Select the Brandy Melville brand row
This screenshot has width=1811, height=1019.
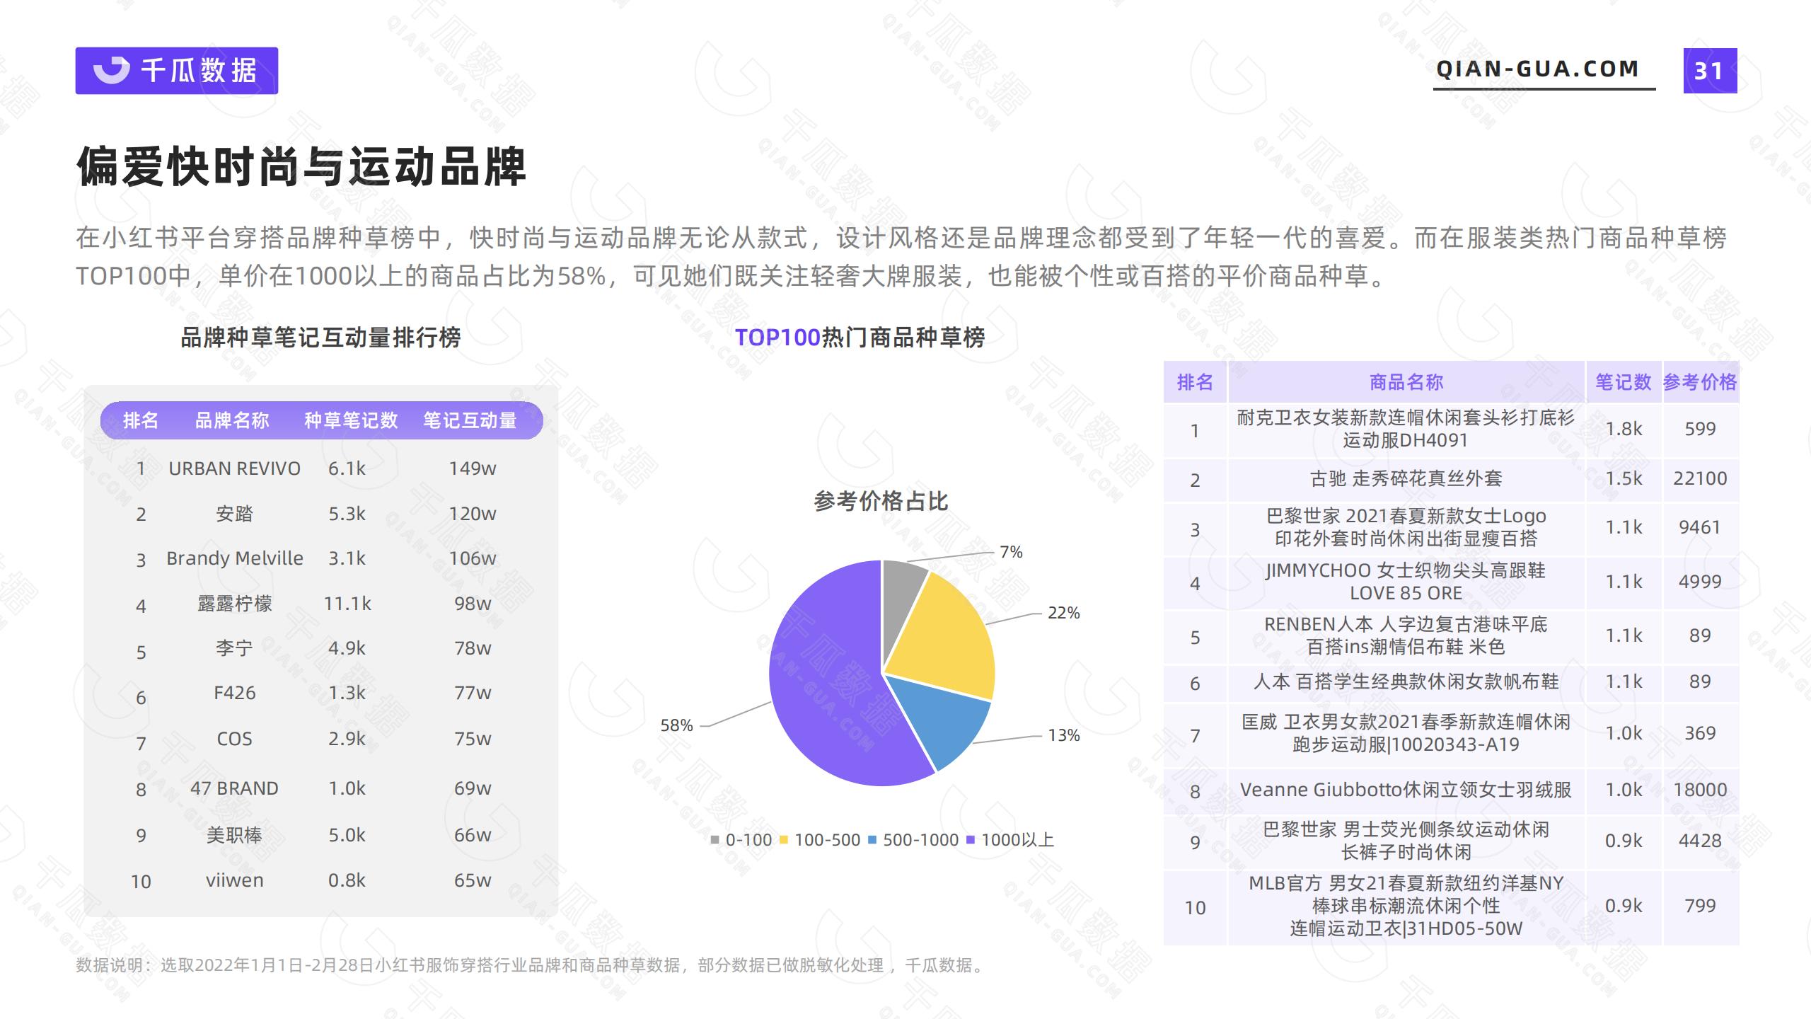(234, 558)
